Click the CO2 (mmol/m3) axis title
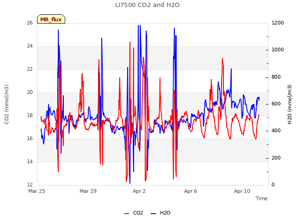The image size is (296, 222). 6,105
